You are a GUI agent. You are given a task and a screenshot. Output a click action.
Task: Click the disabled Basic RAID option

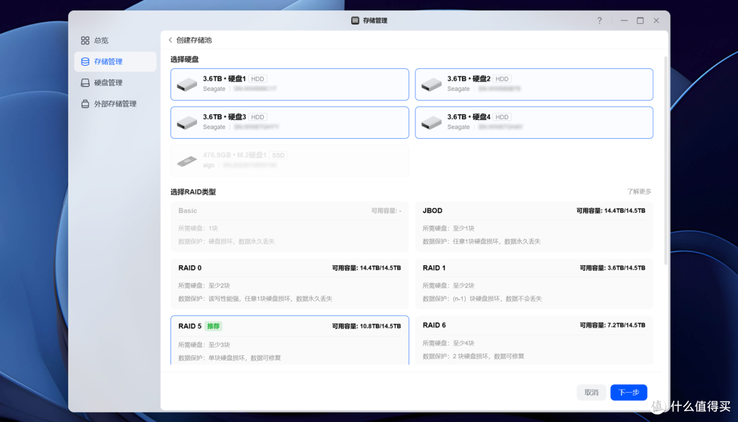tap(290, 226)
